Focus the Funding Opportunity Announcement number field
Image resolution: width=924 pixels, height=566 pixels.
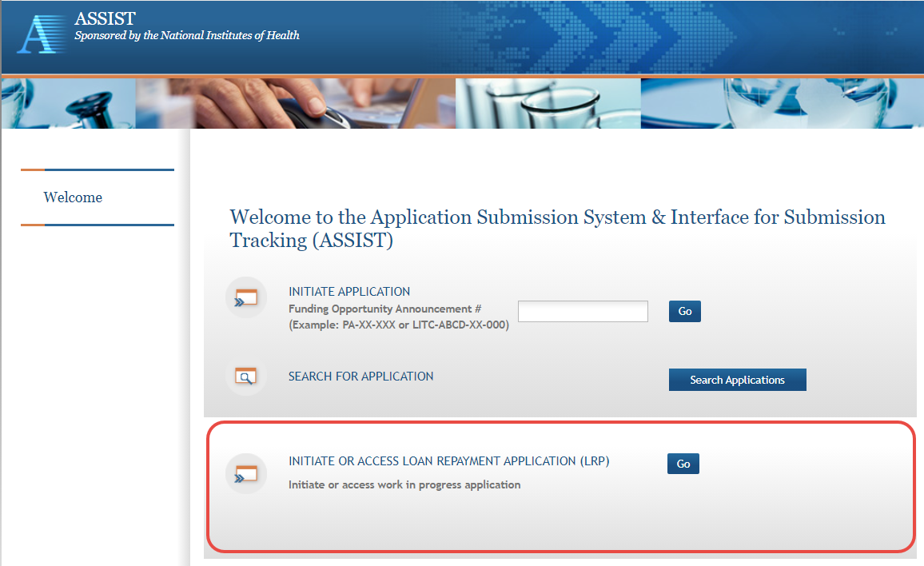[x=583, y=311]
